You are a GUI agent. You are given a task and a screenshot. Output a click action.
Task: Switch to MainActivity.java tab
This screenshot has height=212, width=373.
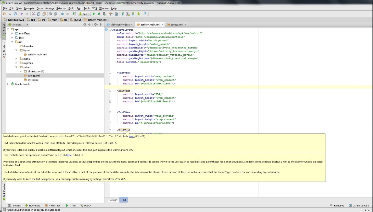pos(120,24)
